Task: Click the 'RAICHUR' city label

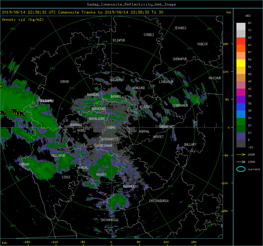Action: (215, 78)
